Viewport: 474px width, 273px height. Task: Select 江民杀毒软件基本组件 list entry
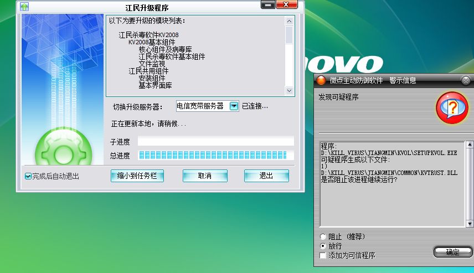172,57
